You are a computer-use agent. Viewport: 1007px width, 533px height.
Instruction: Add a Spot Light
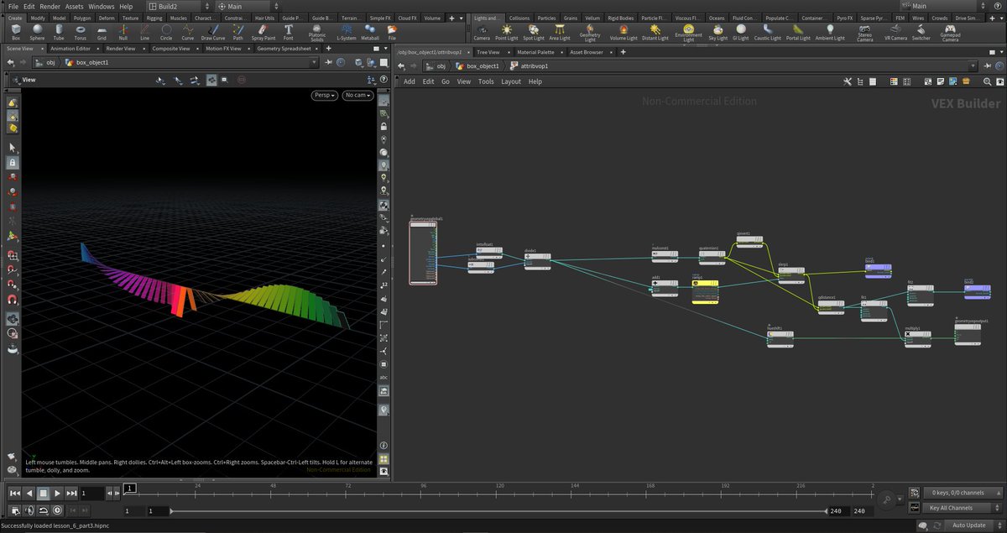534,32
